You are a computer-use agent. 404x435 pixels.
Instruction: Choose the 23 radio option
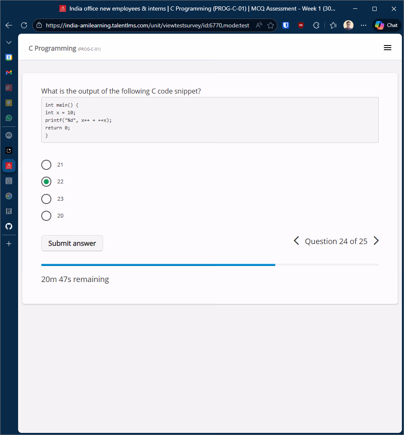(46, 199)
